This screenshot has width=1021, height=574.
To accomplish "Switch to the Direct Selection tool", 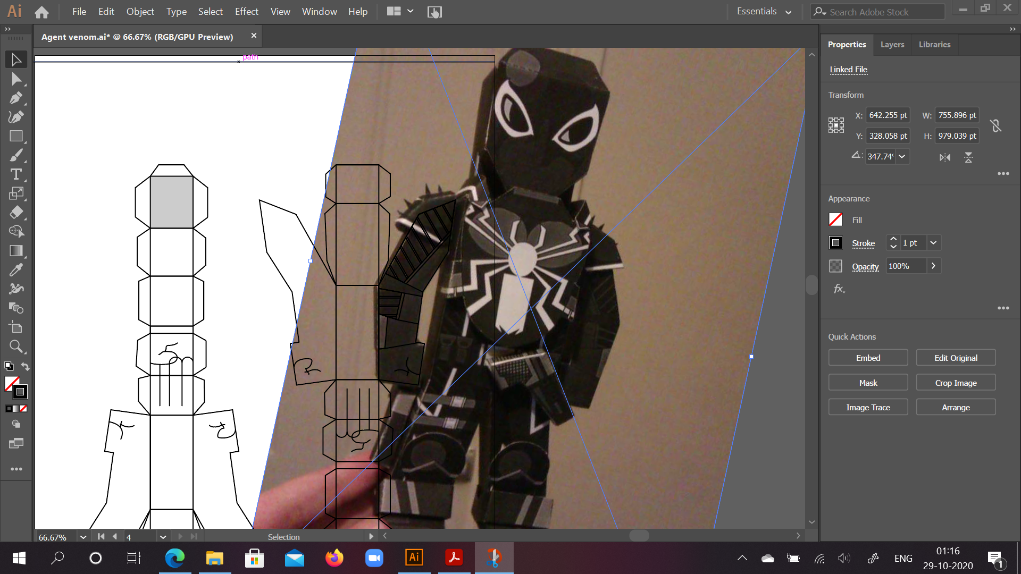I will click(x=16, y=79).
